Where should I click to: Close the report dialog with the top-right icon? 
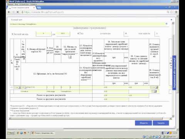click(x=172, y=20)
